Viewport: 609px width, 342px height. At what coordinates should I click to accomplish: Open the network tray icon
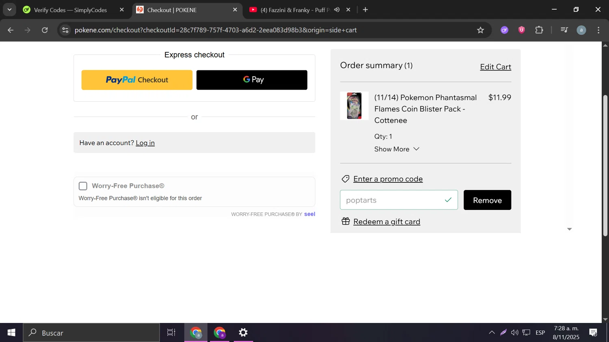[x=526, y=333]
